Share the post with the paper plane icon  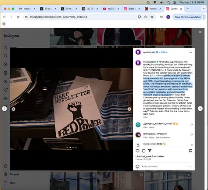click(x=150, y=151)
